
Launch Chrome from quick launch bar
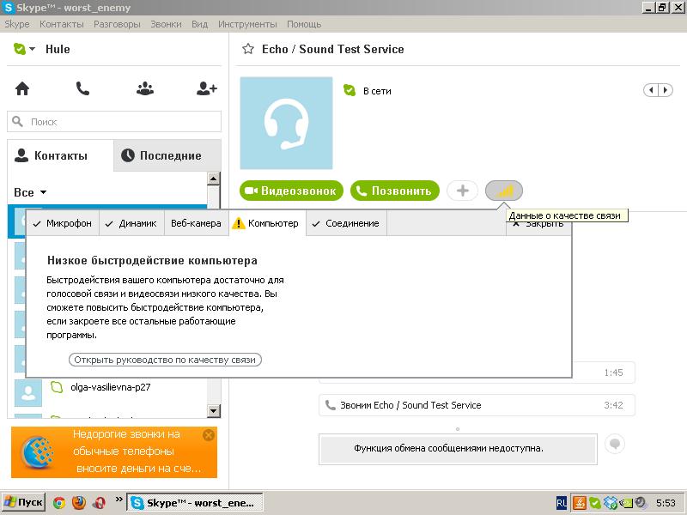(x=59, y=503)
